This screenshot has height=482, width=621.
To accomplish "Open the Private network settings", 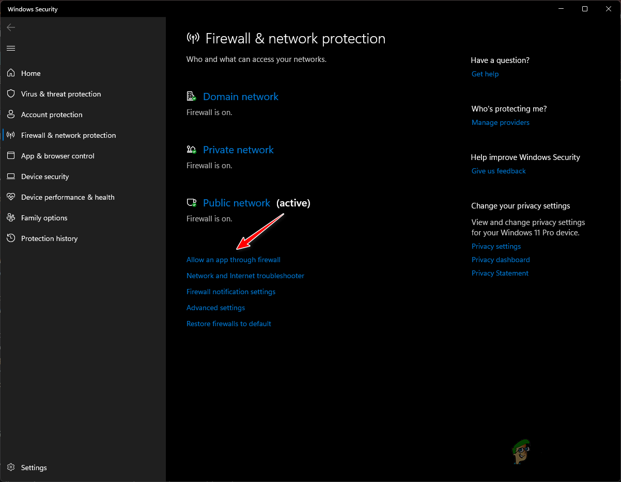I will click(x=238, y=150).
